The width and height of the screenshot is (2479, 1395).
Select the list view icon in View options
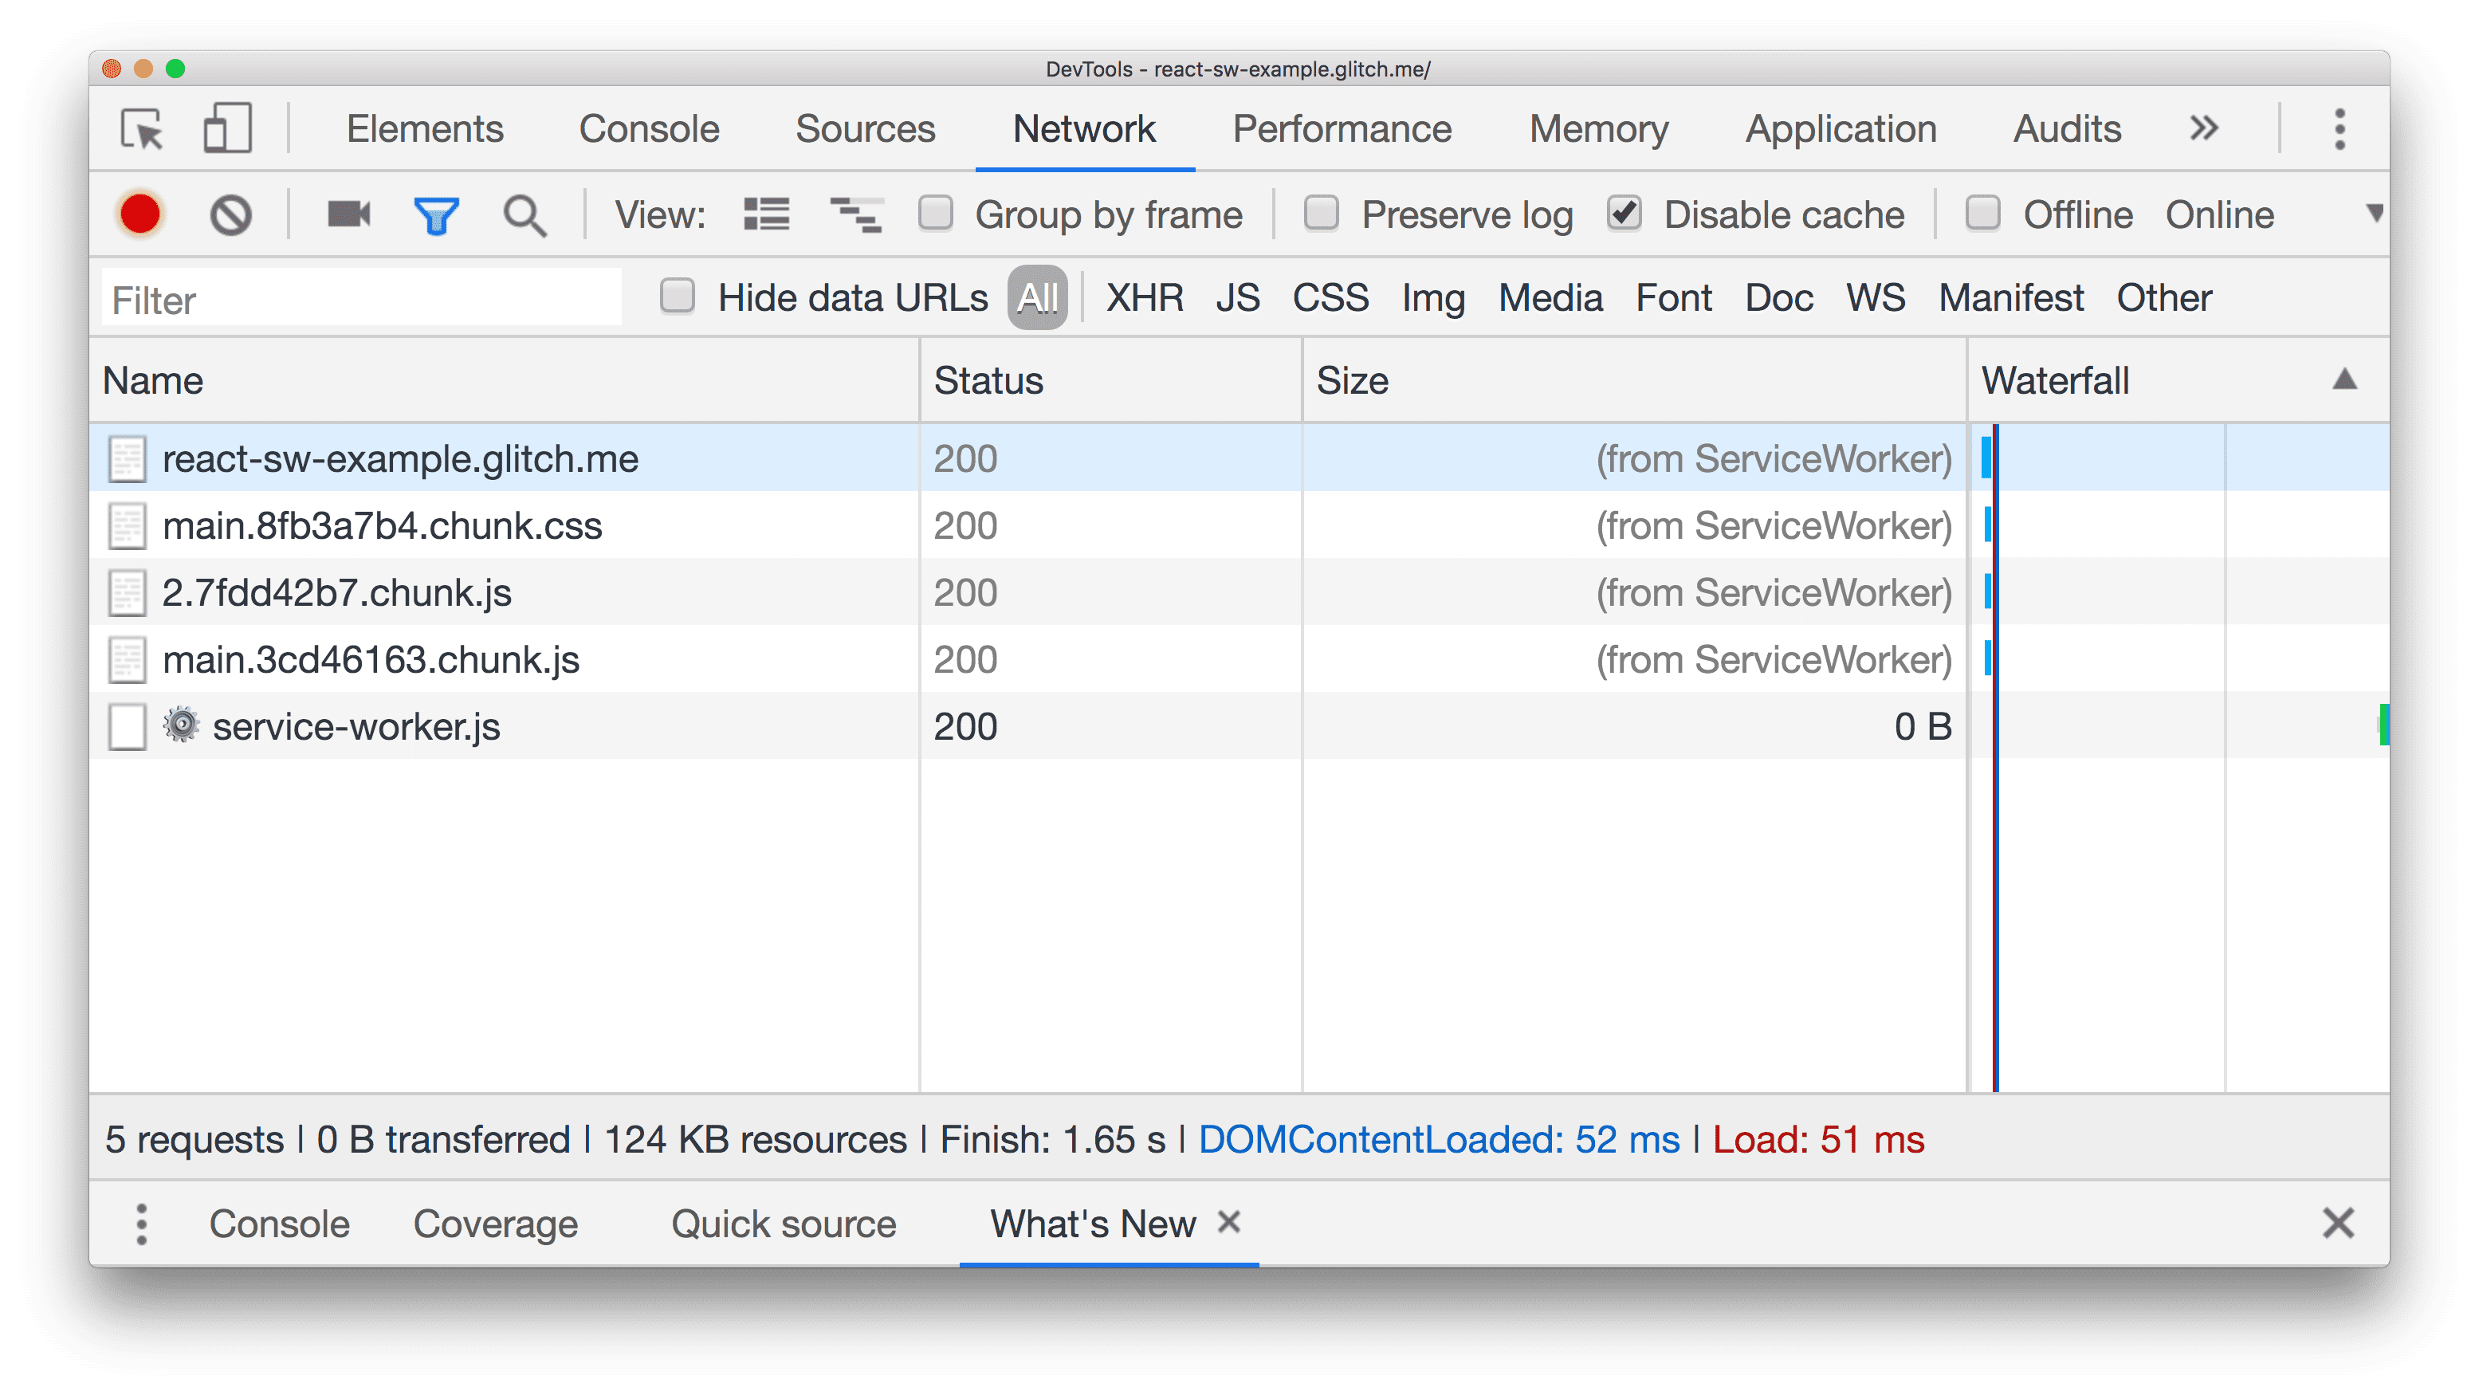[766, 214]
